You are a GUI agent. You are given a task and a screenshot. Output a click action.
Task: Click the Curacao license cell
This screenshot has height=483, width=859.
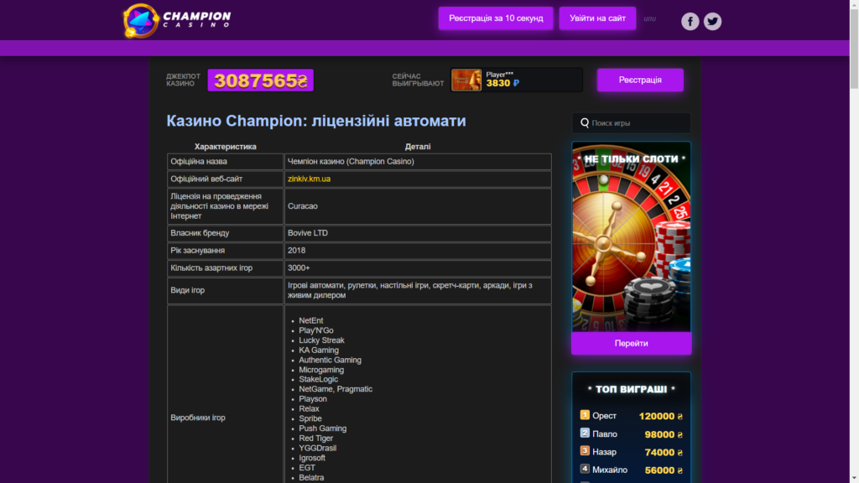click(418, 206)
